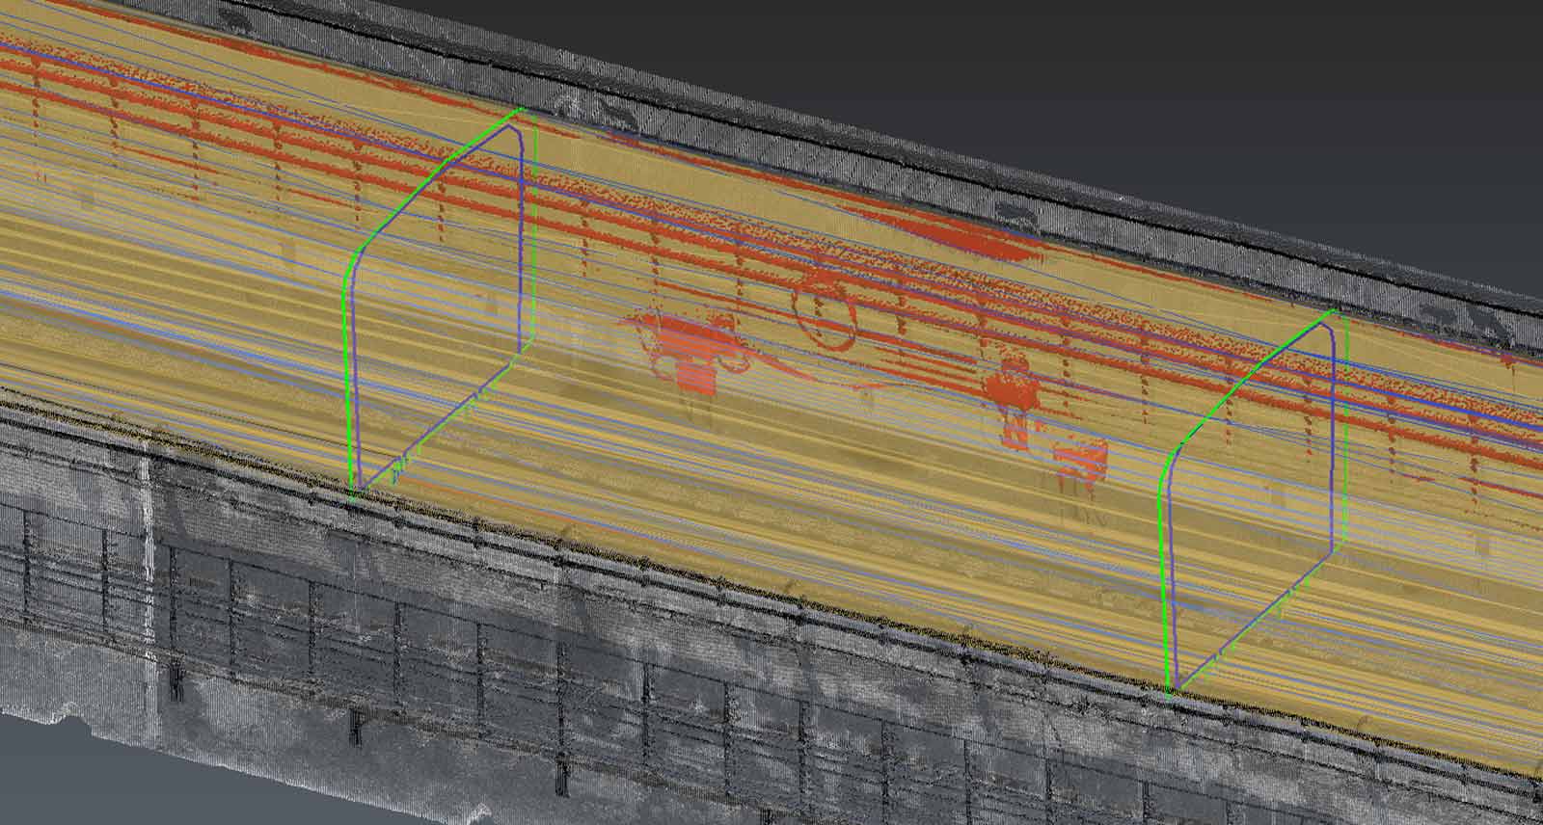Click bottom corner of the left profile frame
1543x825 pixels.
click(x=355, y=493)
